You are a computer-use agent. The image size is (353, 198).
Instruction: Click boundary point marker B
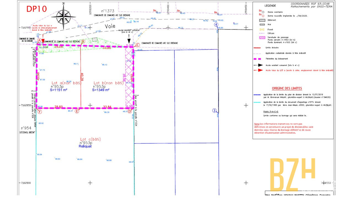click(x=83, y=41)
